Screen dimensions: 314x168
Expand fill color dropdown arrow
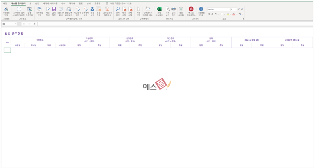tap(231, 14)
